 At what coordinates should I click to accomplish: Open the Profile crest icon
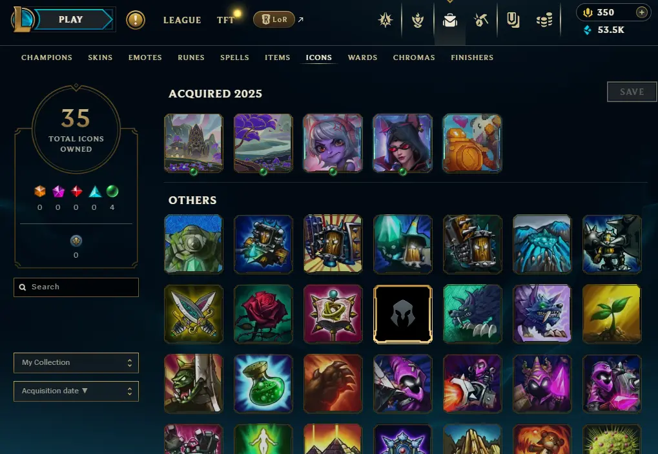pyautogui.click(x=418, y=20)
